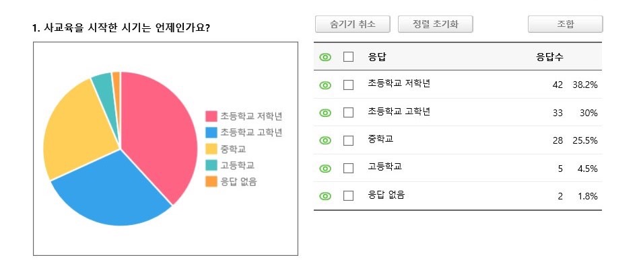The image size is (641, 278).
Task: Sort by the 응답수 column header
Action: click(550, 58)
